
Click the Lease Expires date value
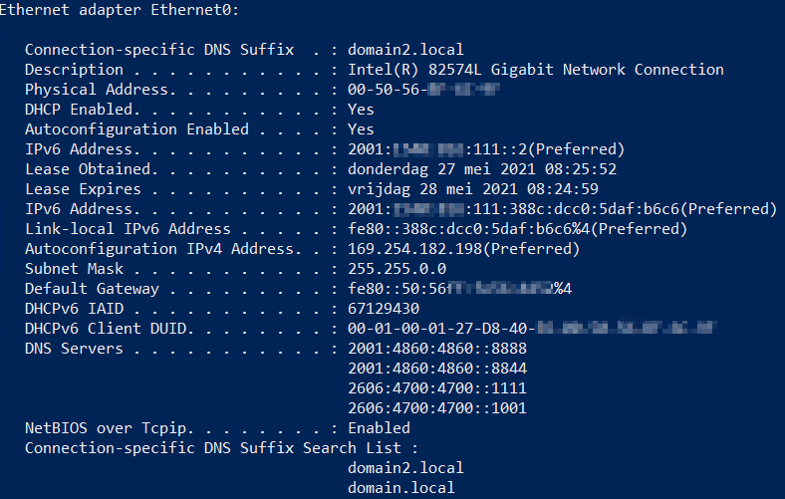[x=472, y=189]
